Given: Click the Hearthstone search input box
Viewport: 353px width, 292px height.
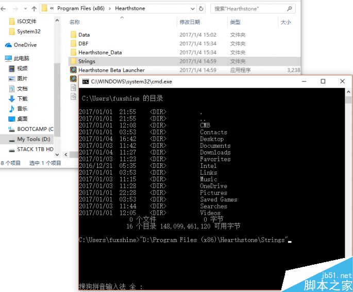Looking at the screenshot, I should point(247,9).
